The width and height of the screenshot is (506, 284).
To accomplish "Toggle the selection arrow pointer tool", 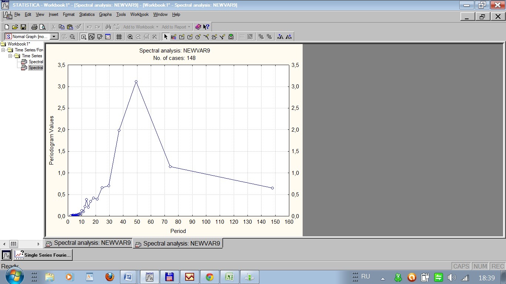I will point(166,37).
